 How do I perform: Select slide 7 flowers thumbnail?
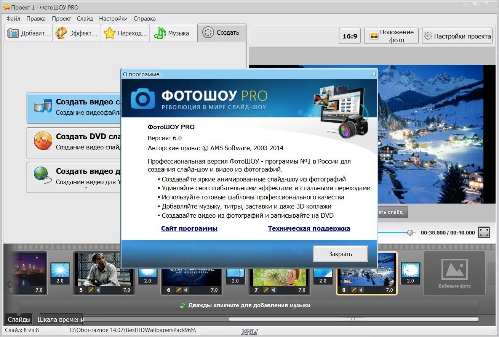pos(279,277)
